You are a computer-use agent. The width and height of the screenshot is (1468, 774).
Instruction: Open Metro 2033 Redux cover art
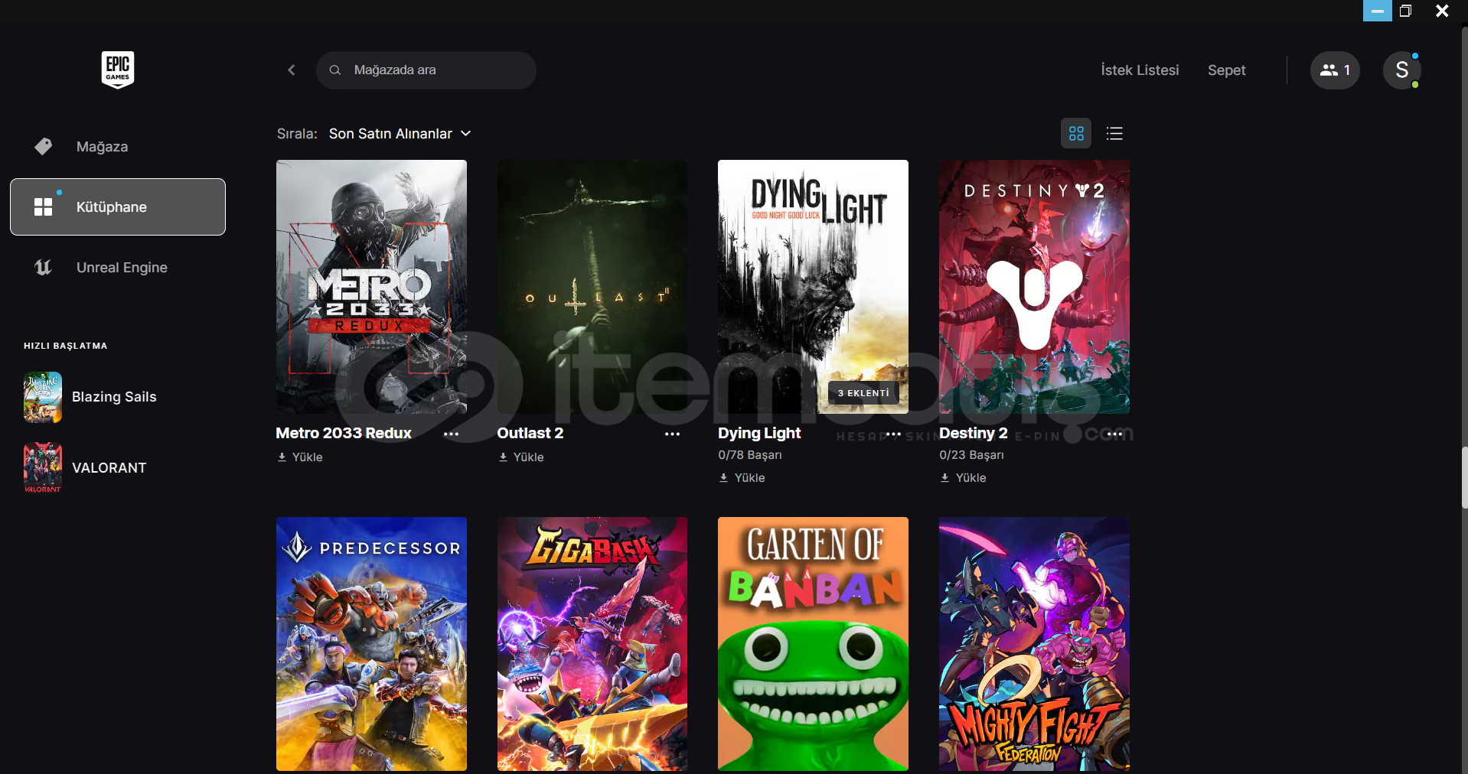pyautogui.click(x=371, y=287)
